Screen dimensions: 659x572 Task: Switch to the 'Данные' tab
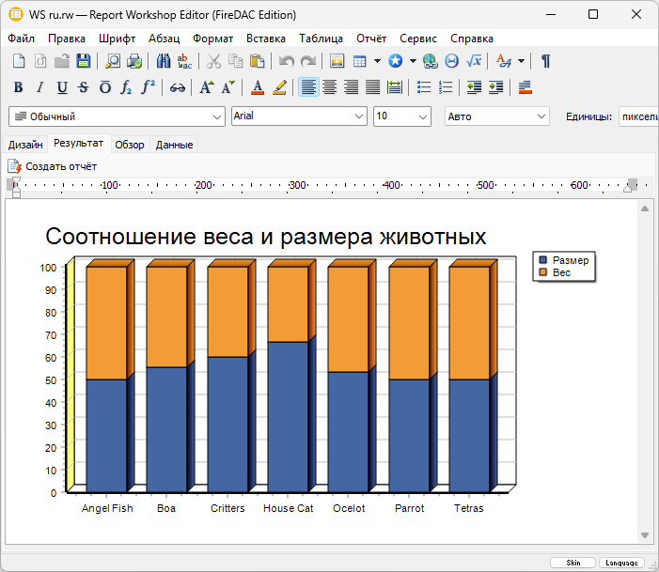(174, 145)
